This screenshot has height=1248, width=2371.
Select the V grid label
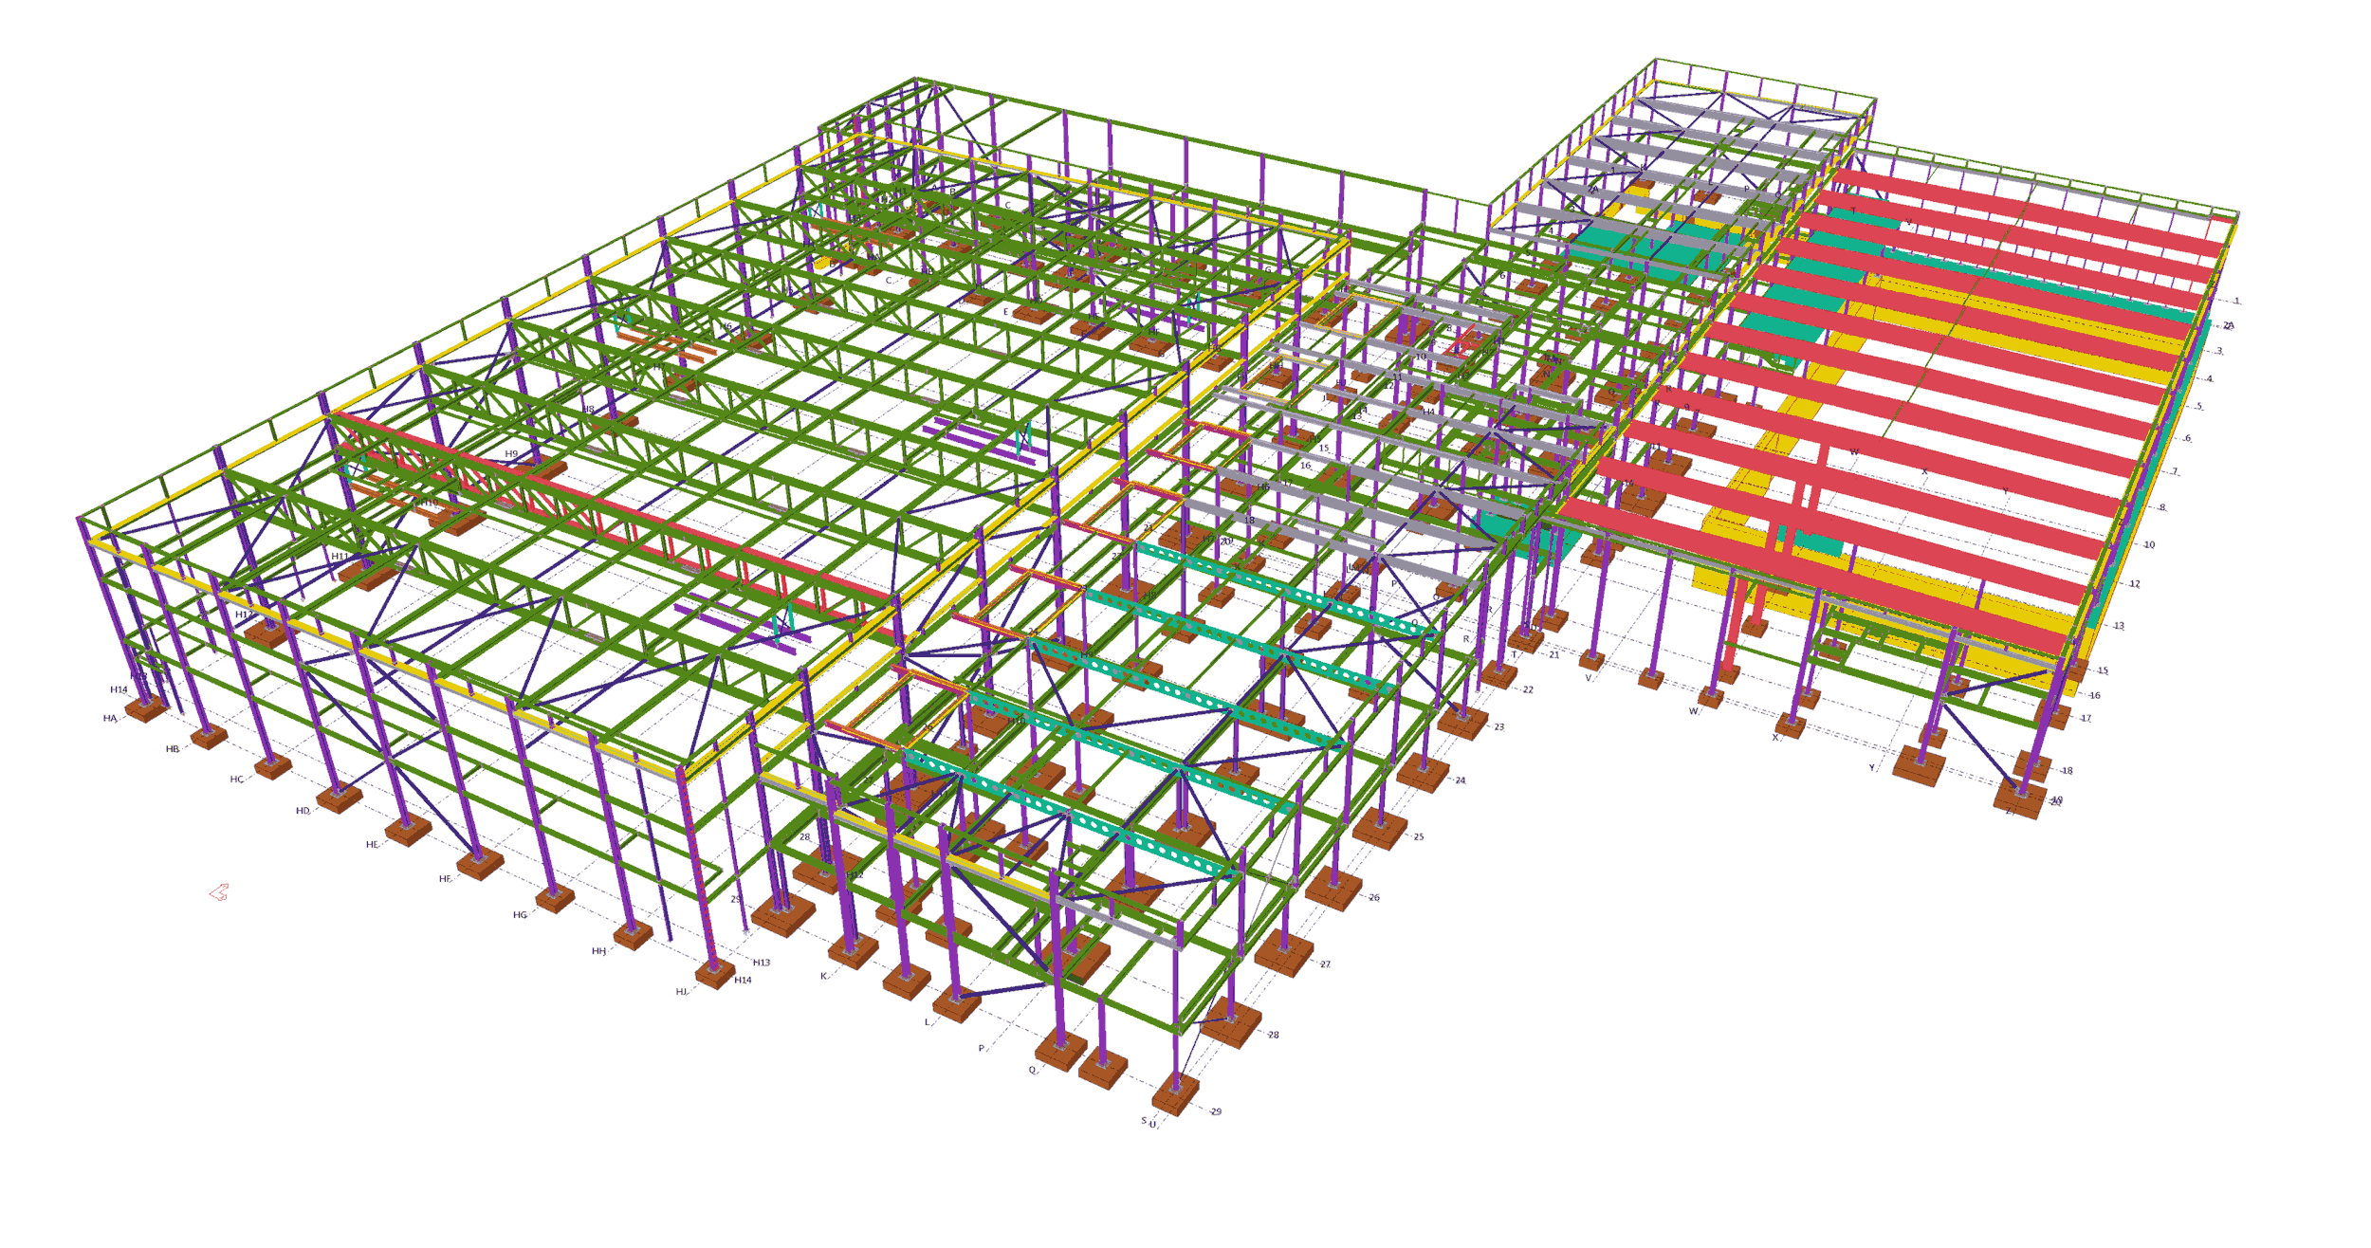click(x=1589, y=678)
